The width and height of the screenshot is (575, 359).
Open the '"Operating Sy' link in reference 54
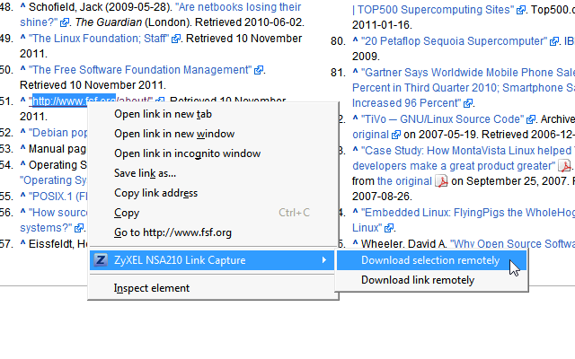(54, 180)
